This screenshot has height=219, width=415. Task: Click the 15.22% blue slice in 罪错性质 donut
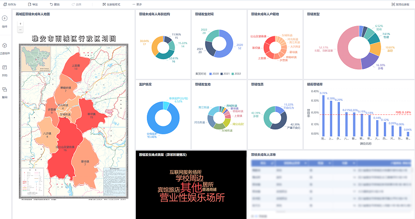280,109
